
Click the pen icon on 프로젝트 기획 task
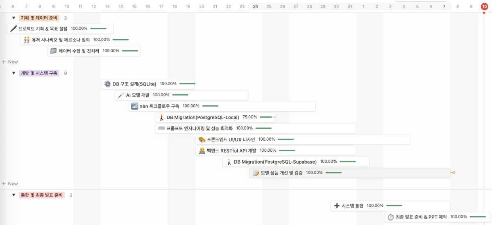[13, 29]
